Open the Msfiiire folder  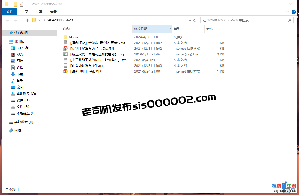point(74,37)
